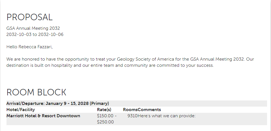271x131 pixels.
Task: Click the ROOM BLOCK heading
Action: point(36,92)
